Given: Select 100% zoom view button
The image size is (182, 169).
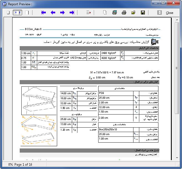Looking at the screenshot, I should tap(27, 13).
